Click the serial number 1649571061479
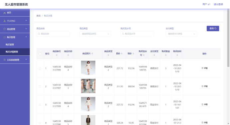 (143, 105)
